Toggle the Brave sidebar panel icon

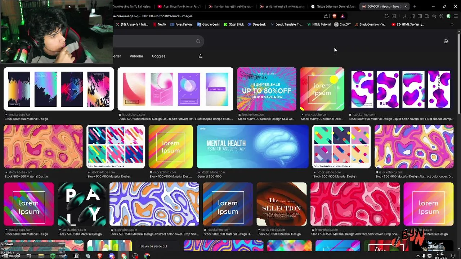pos(420,16)
